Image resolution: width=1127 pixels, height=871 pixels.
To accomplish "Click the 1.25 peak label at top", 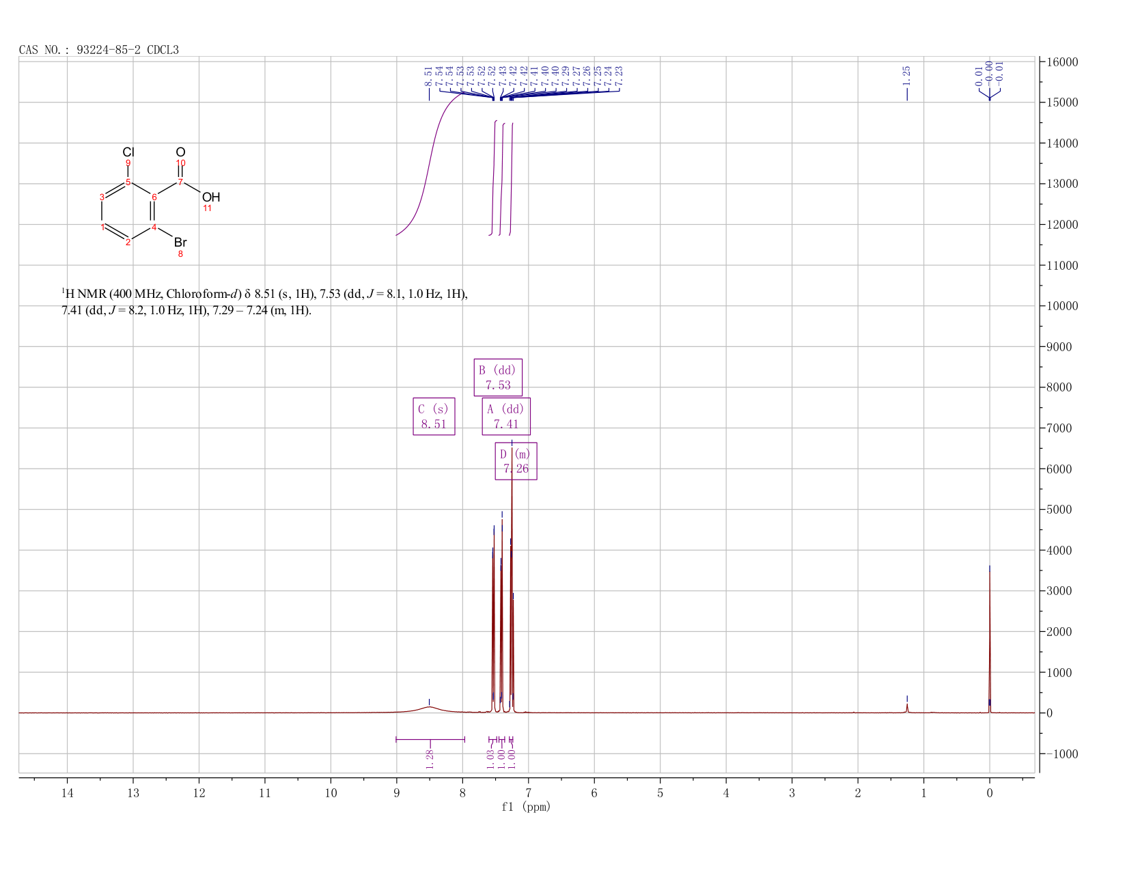I will (x=906, y=76).
